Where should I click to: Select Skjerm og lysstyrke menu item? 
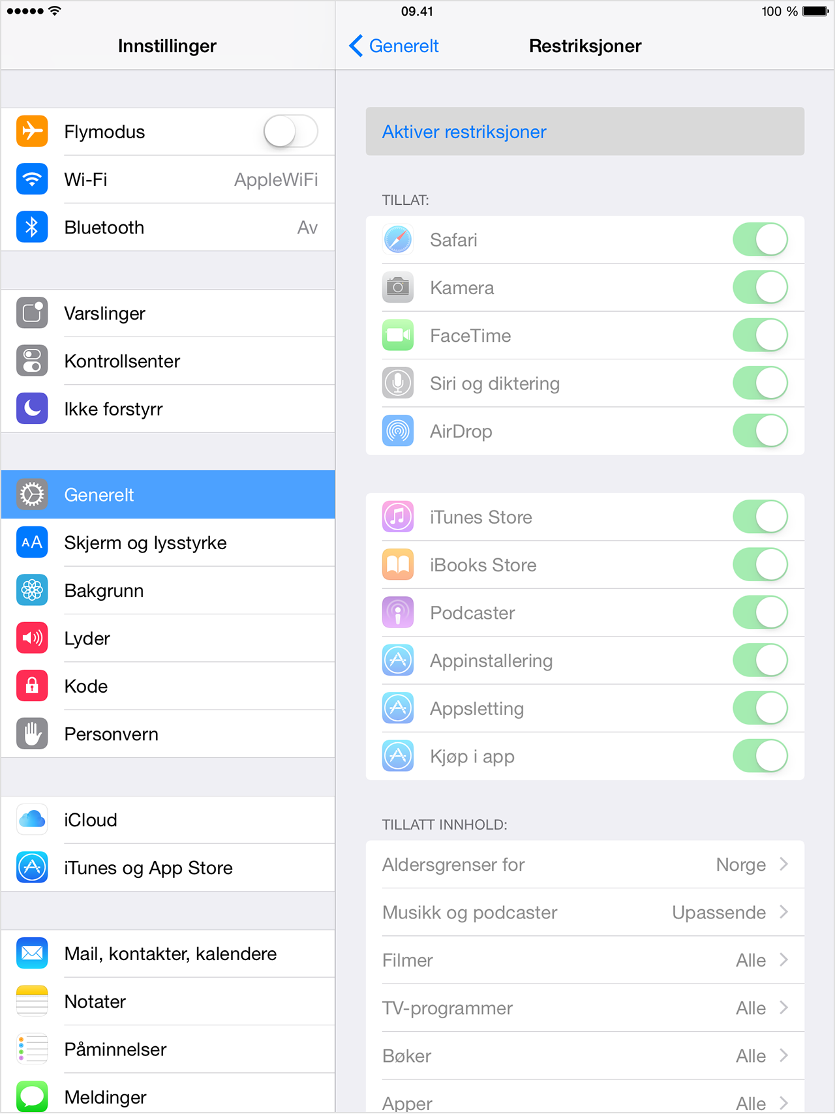tap(168, 543)
